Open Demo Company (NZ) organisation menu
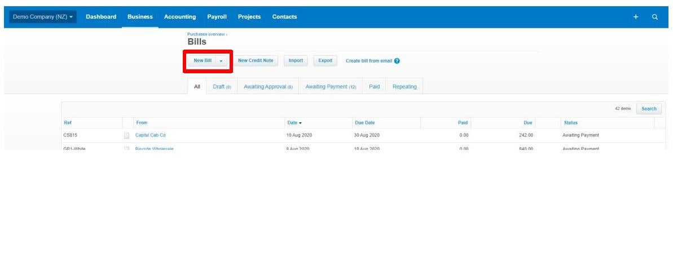Screen dimensions: 673x266 pos(43,17)
